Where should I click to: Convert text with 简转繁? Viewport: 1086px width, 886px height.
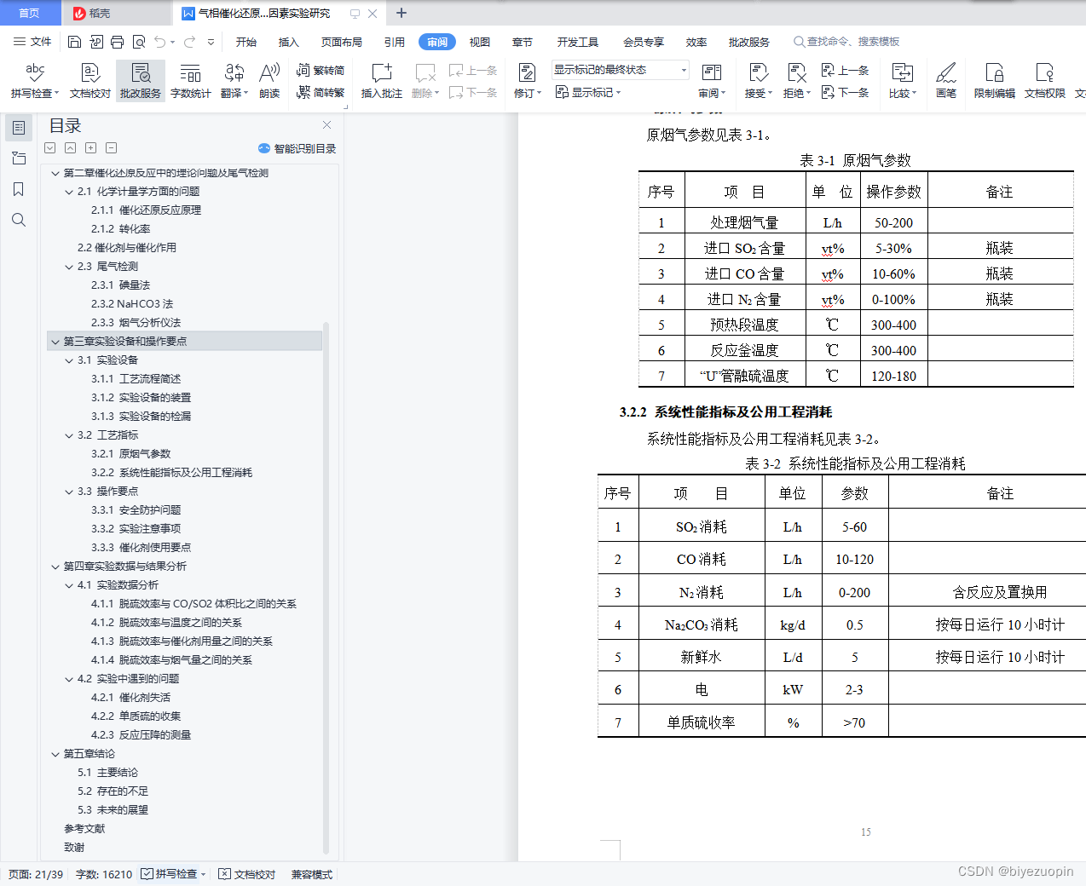coord(321,92)
